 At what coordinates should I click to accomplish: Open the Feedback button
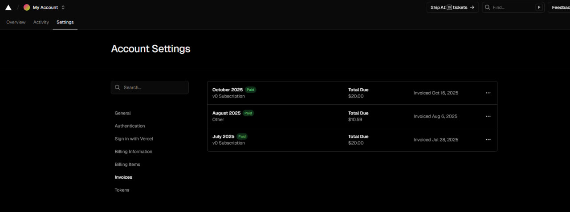point(560,8)
